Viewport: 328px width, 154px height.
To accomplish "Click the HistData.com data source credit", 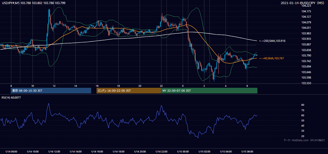I will click(304, 140).
